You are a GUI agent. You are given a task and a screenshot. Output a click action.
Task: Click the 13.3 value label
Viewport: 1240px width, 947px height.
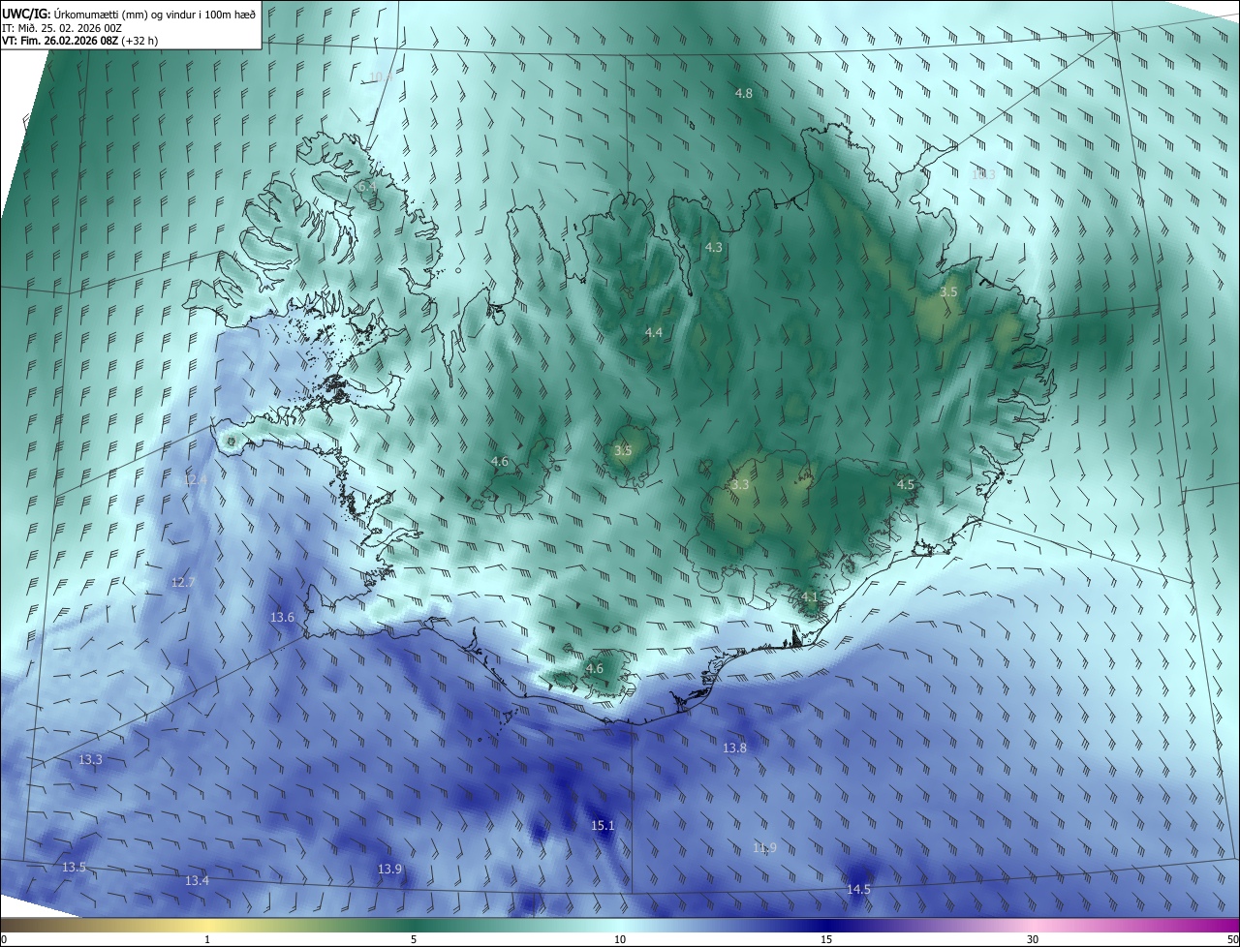click(x=90, y=759)
